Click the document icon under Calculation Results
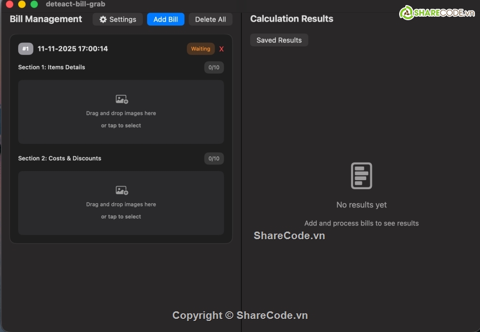The image size is (480, 332). [361, 176]
